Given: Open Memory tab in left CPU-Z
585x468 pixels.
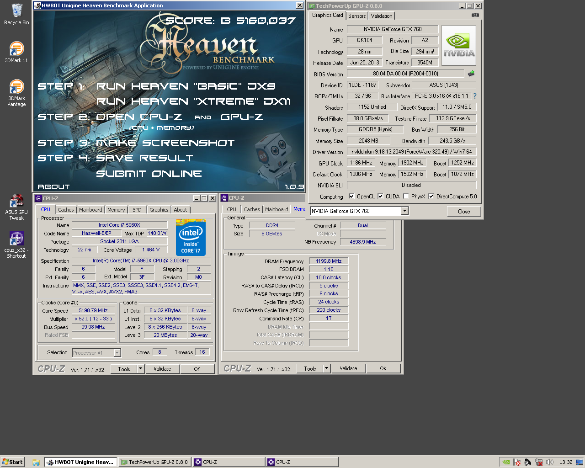Looking at the screenshot, I should (x=116, y=210).
